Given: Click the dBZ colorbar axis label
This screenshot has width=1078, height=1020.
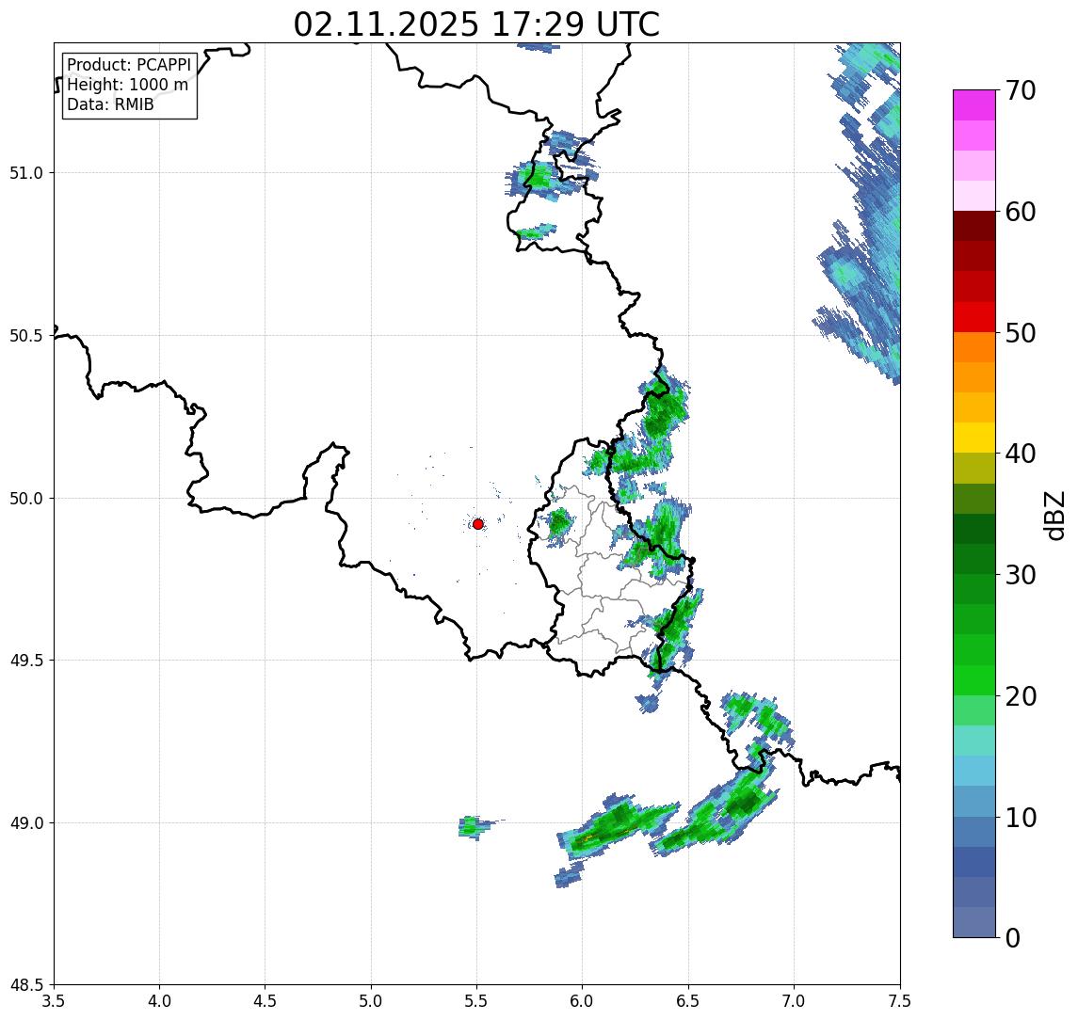Looking at the screenshot, I should click(x=1054, y=515).
